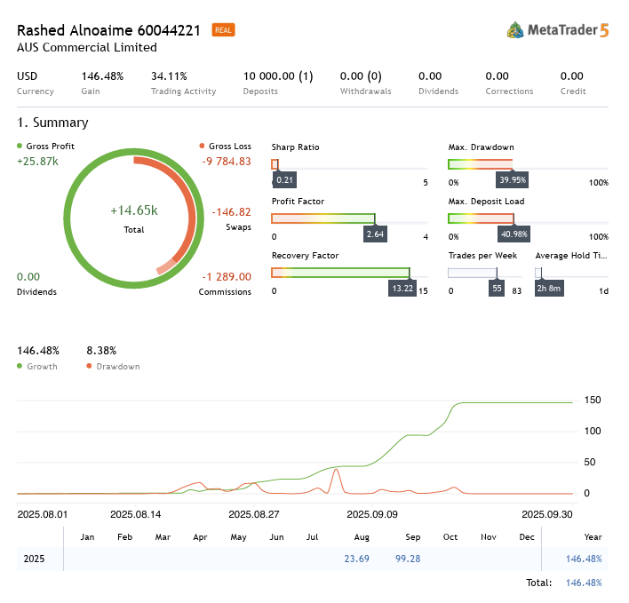Click the Sharp Ratio 0.21 value marker

pyautogui.click(x=284, y=179)
